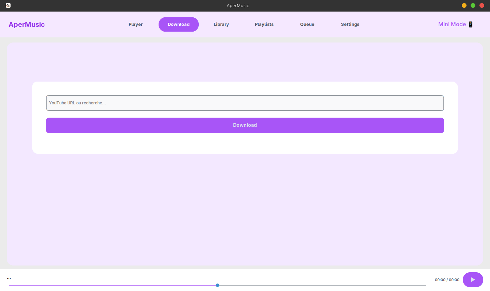Open the Player tab
Image resolution: width=490 pixels, height=291 pixels.
tap(135, 24)
